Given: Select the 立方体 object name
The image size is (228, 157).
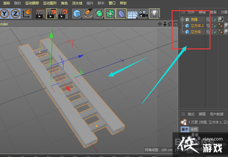Looking at the screenshot, I should pos(196,32).
